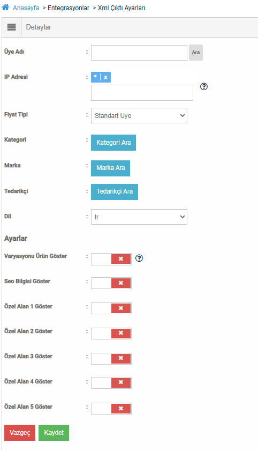
Task: Turn on Özel Alan 3 Göster switch
Action: tap(111, 358)
